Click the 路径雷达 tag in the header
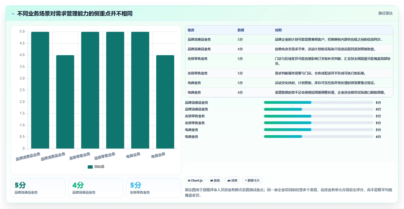Screen dimensions: 404x209 [386, 13]
